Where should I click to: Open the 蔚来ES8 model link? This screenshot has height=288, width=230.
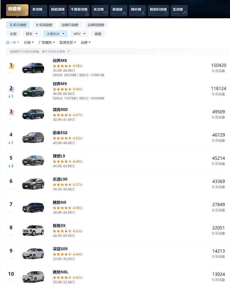click(60, 133)
